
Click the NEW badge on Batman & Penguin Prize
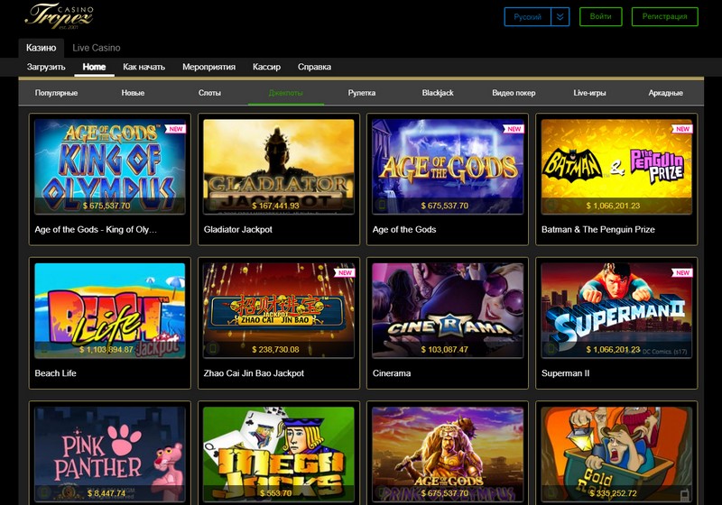(682, 129)
